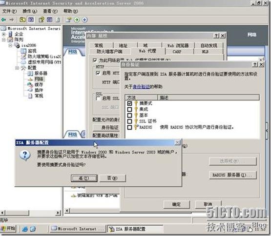
Task: Click 是(Y) in the ISA confirmation prompt
Action: (x=84, y=178)
